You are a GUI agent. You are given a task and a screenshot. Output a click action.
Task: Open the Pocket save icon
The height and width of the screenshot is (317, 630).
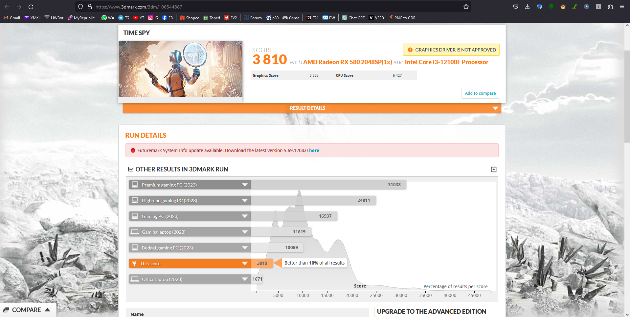516,7
